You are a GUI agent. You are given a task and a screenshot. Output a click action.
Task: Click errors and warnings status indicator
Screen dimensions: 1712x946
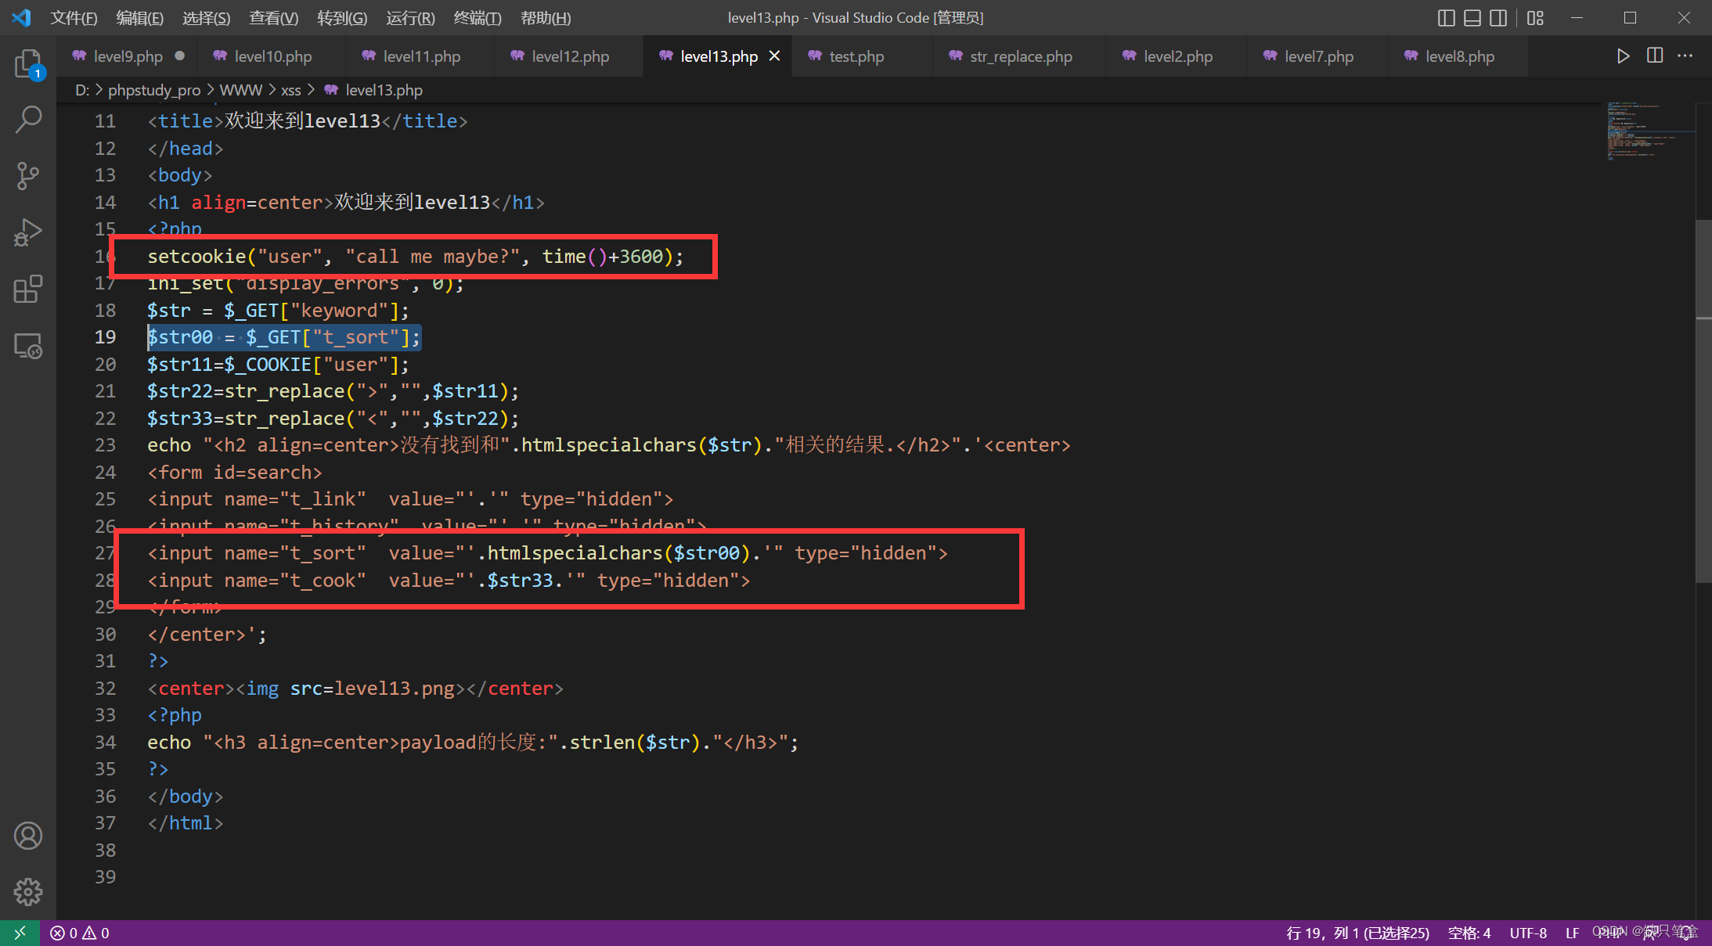pos(80,933)
